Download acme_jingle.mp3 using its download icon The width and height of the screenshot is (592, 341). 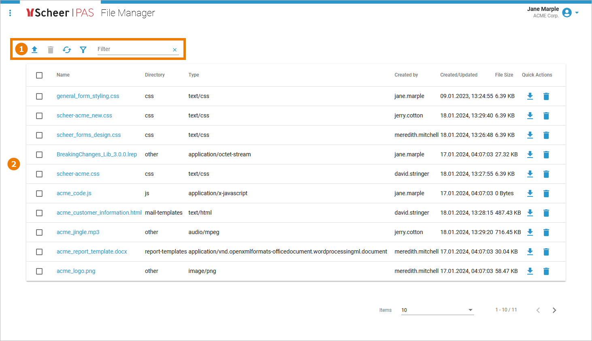pos(530,232)
